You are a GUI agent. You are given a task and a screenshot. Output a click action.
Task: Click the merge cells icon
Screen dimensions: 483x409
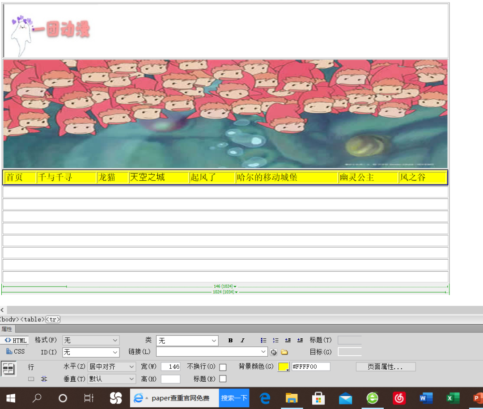pos(31,379)
